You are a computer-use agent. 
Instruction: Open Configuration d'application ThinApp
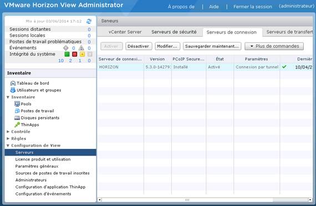50,187
